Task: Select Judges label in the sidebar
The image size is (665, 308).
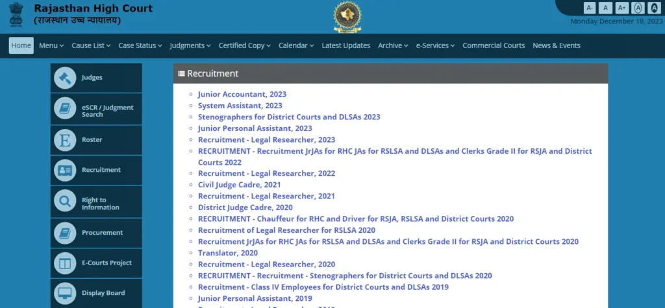Action: coord(92,78)
